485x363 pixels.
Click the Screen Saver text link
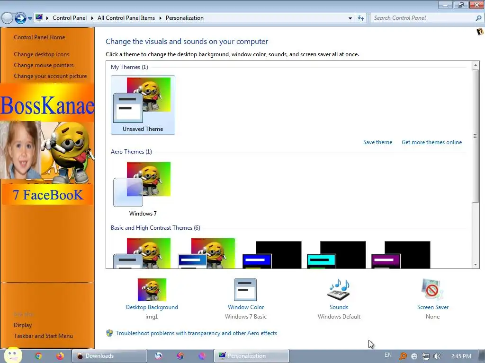coord(433,307)
